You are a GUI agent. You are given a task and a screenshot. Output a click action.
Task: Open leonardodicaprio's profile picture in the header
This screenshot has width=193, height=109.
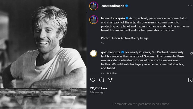tap(93, 5)
